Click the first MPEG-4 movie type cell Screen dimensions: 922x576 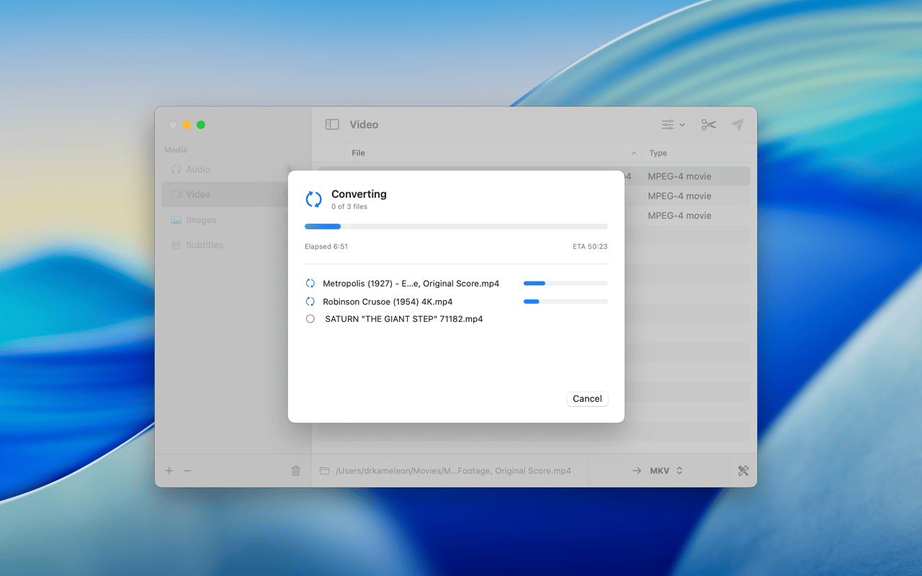coord(679,176)
